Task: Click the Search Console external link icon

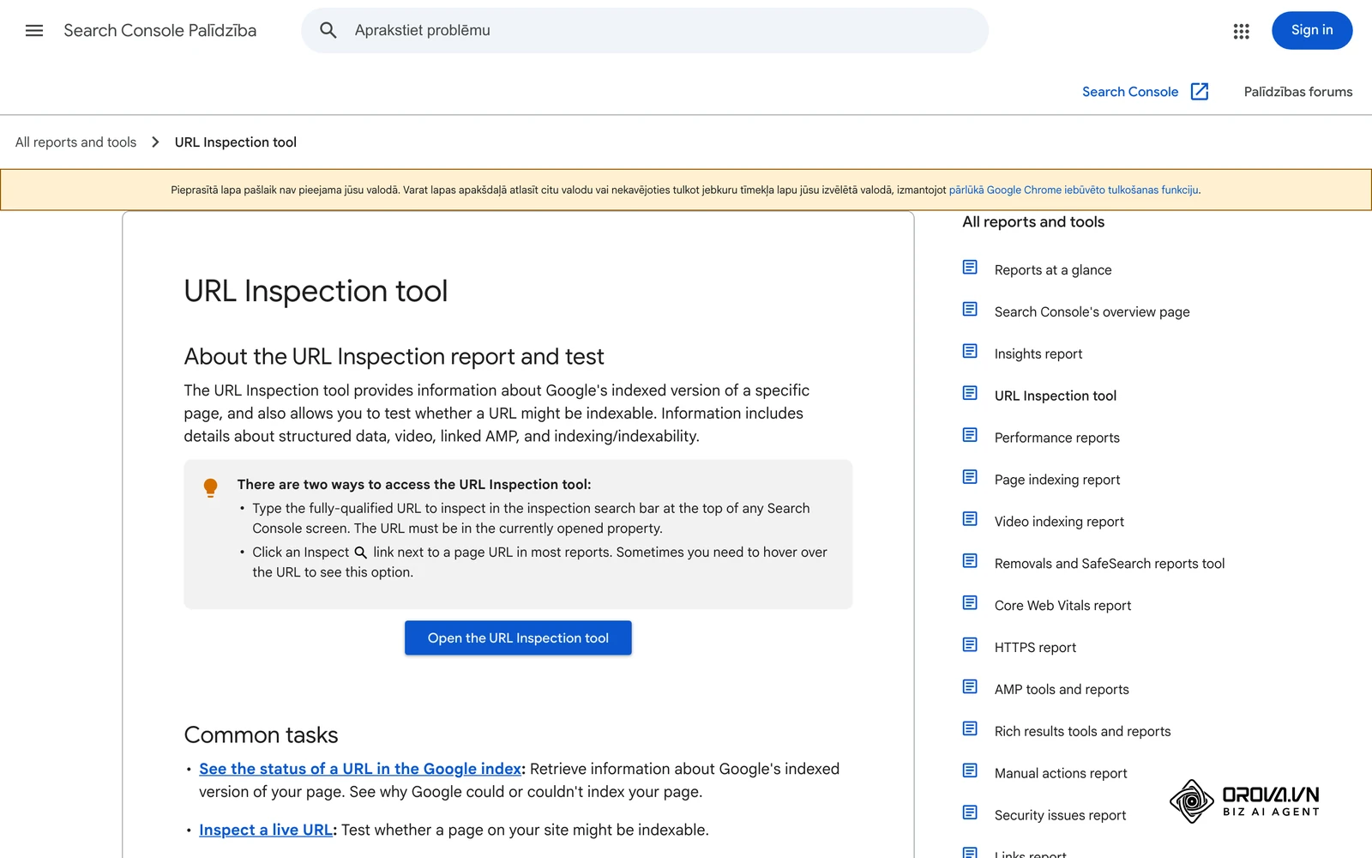Action: tap(1200, 92)
